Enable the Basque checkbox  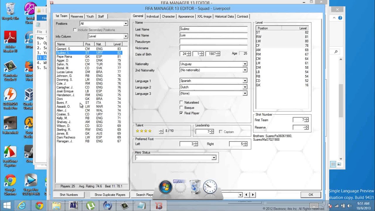181,108
